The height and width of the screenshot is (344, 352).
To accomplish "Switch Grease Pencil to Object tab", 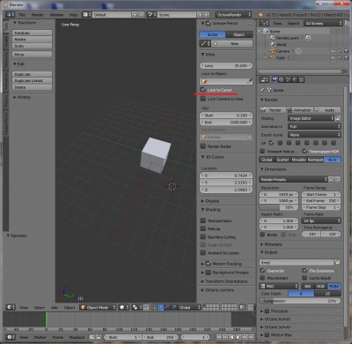I will [239, 34].
